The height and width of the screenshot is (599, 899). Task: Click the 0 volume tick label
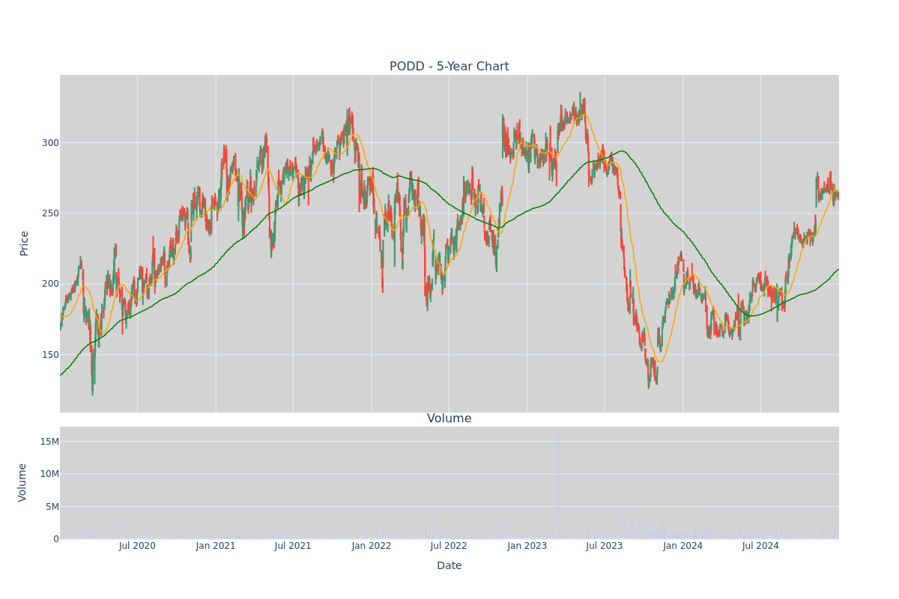[56, 539]
